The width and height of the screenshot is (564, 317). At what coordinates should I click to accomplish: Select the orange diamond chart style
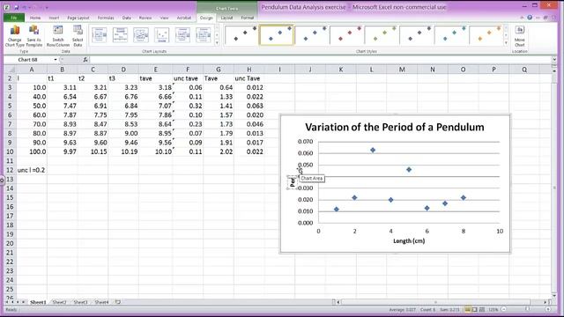coord(486,35)
